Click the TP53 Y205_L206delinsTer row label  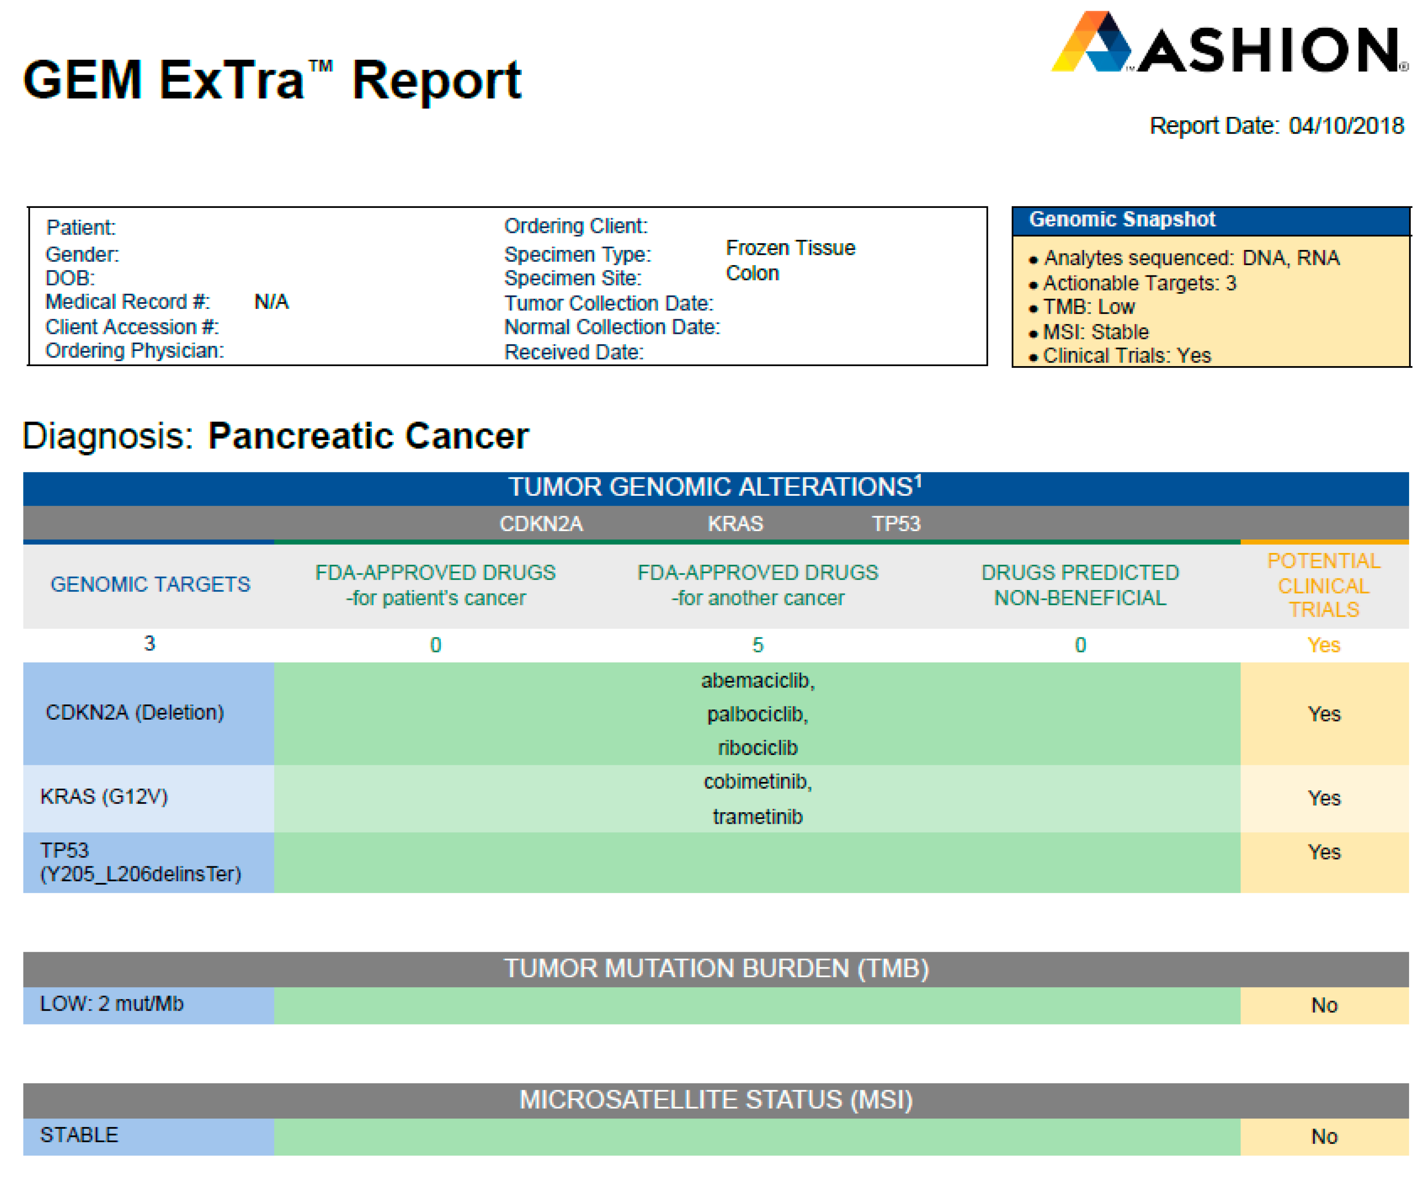pos(139,862)
